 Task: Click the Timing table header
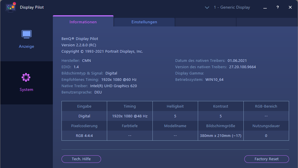[130, 106]
